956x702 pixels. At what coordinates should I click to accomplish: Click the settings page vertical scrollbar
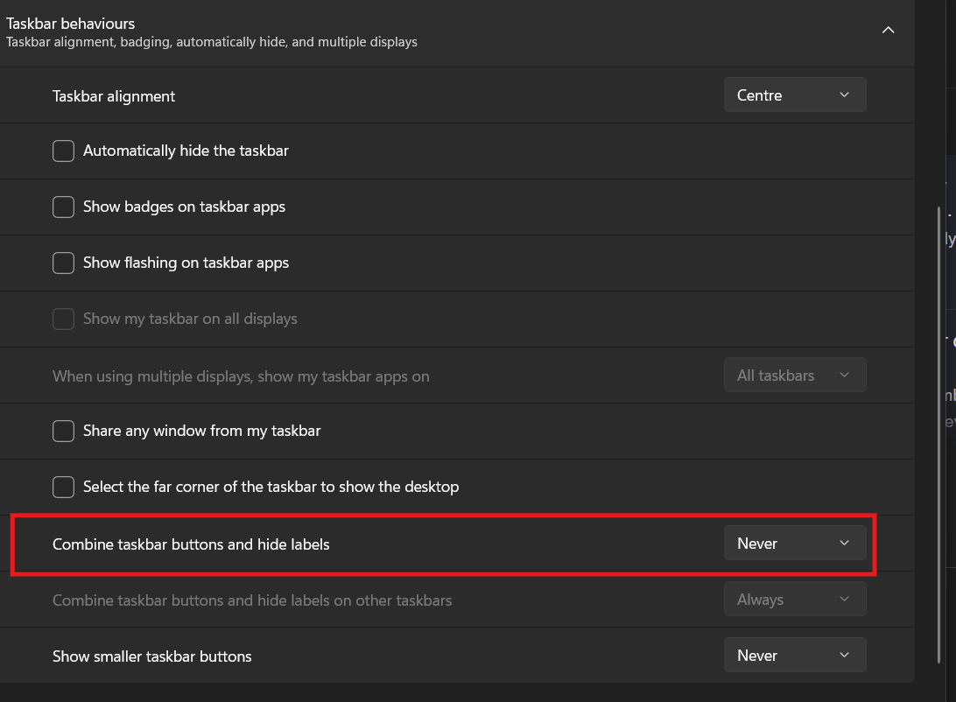(x=938, y=435)
